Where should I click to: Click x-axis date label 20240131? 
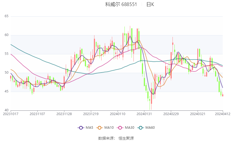point(144,114)
